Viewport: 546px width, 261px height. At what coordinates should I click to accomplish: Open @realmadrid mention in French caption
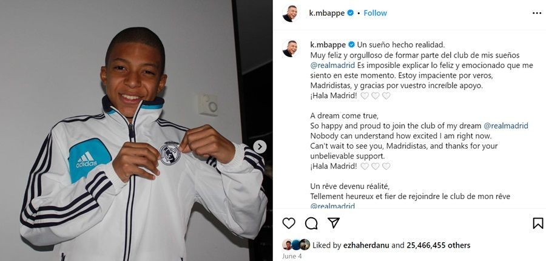(x=332, y=206)
